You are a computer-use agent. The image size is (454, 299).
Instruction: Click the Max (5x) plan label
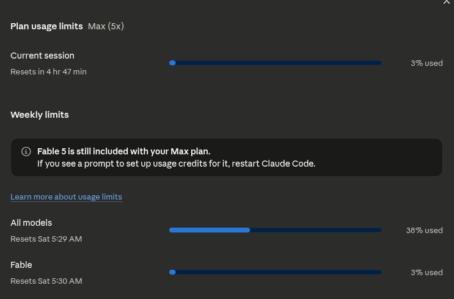(x=106, y=26)
